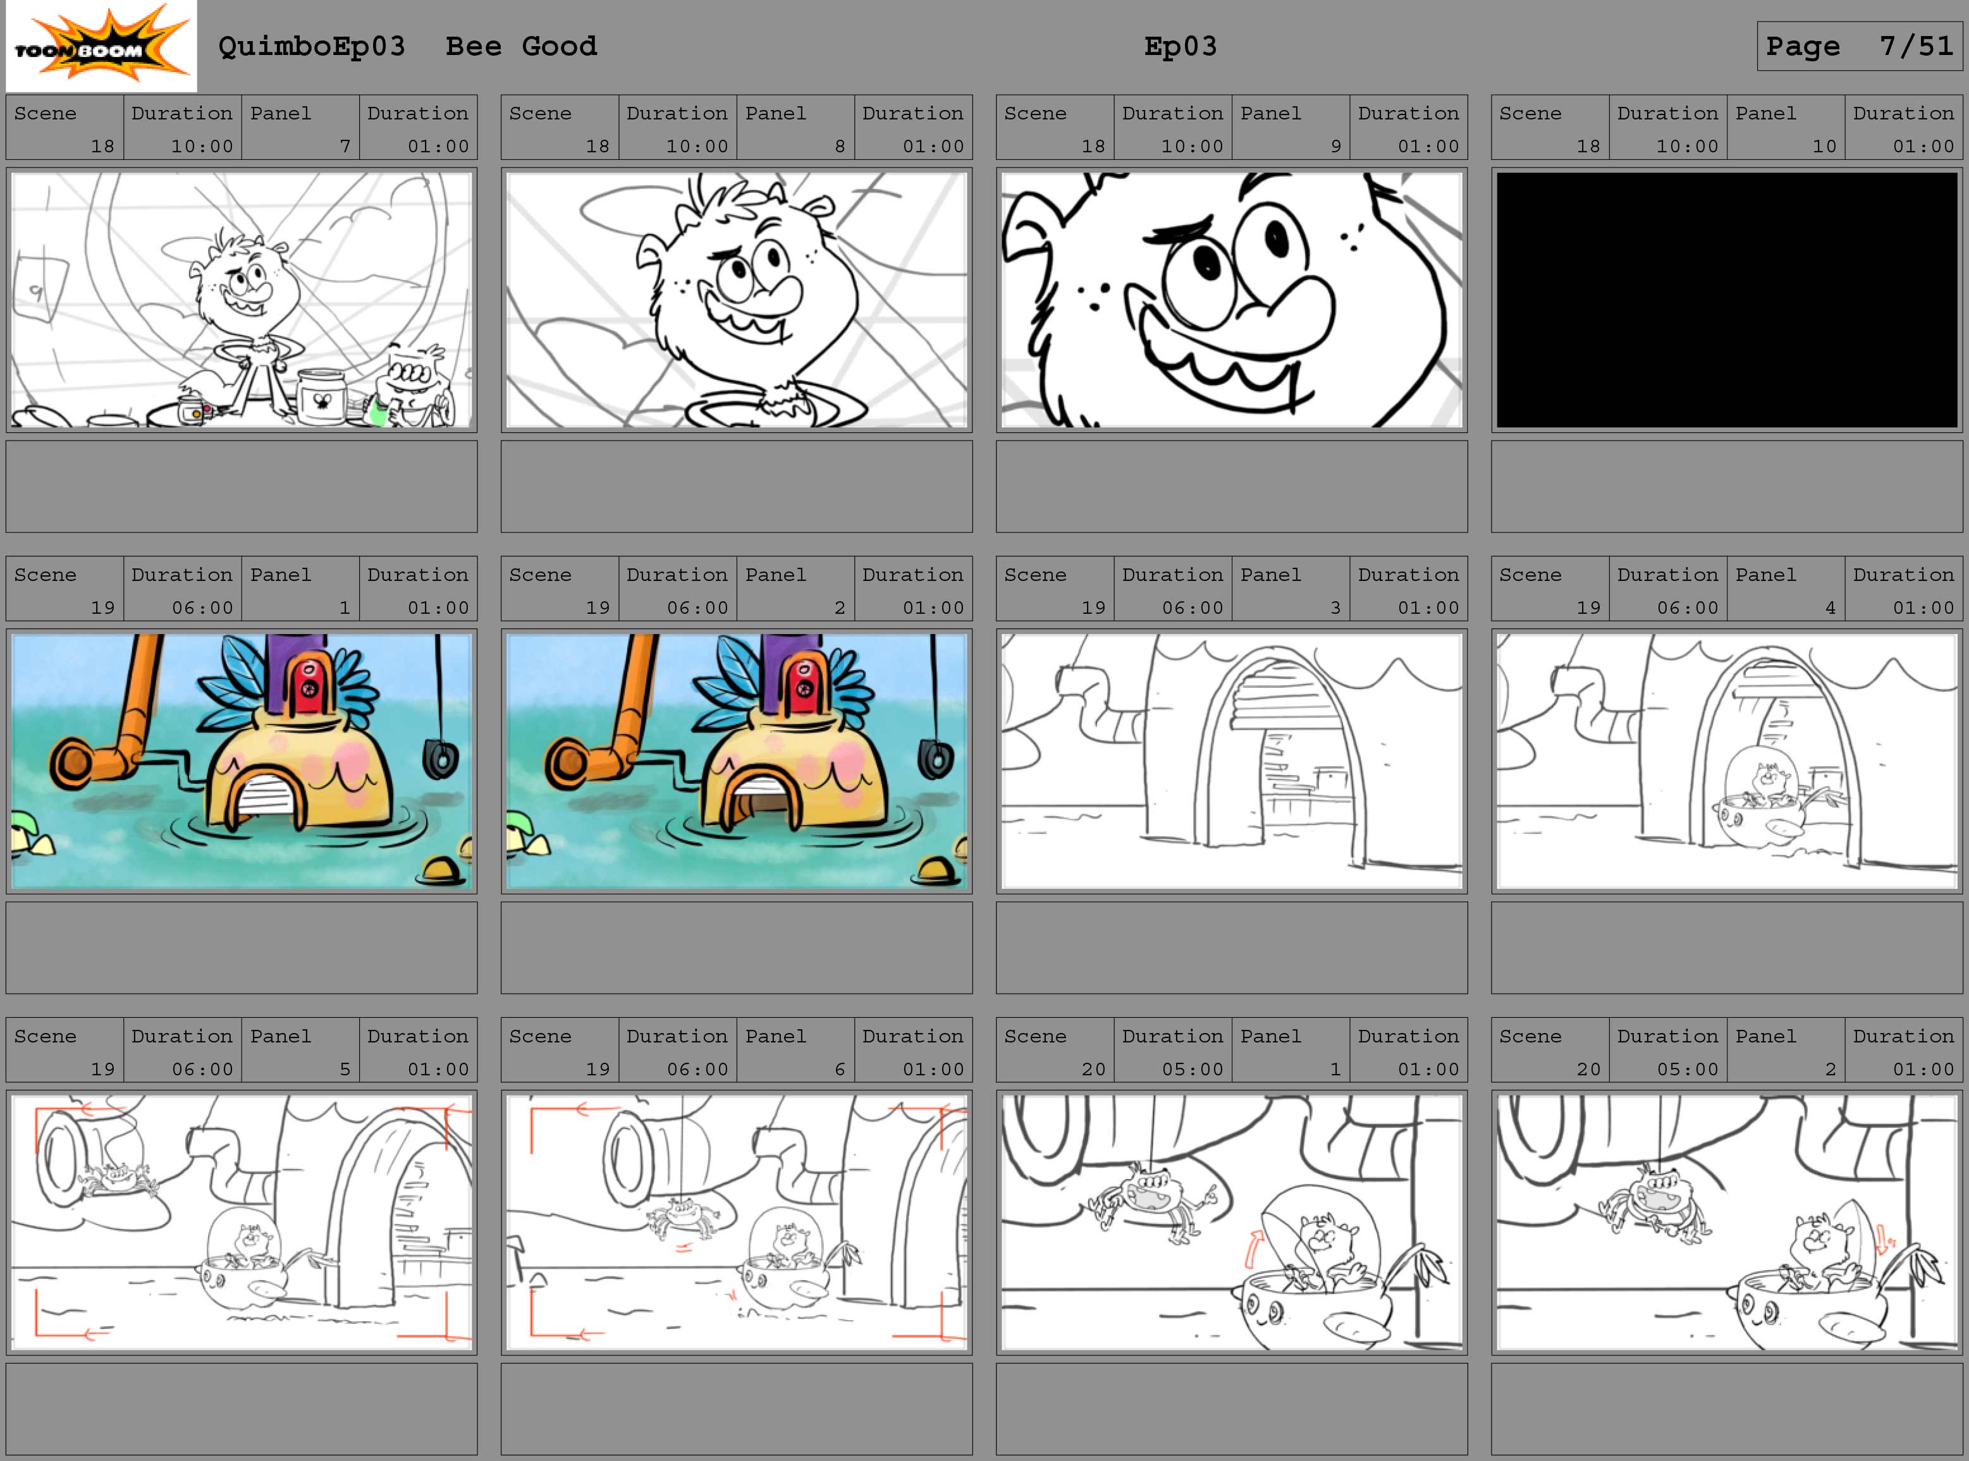Open Scene 20 Panel 2 thumbnail
The height and width of the screenshot is (1461, 1969).
(1727, 1223)
